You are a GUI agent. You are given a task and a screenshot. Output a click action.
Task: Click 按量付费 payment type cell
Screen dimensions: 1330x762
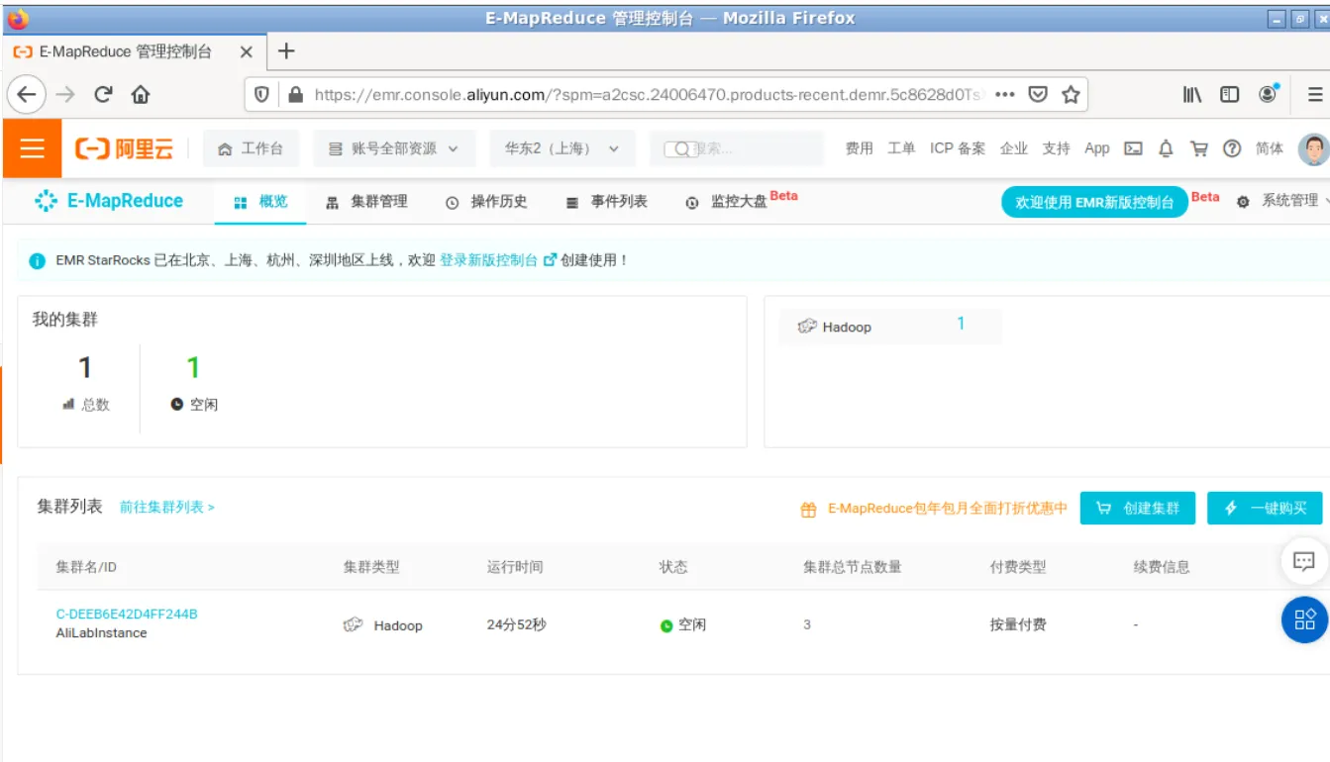(x=1018, y=624)
